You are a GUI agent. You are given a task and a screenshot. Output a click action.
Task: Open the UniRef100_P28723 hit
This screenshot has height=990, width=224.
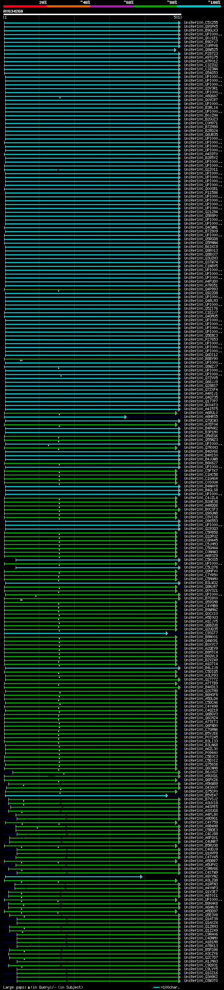(201, 53)
